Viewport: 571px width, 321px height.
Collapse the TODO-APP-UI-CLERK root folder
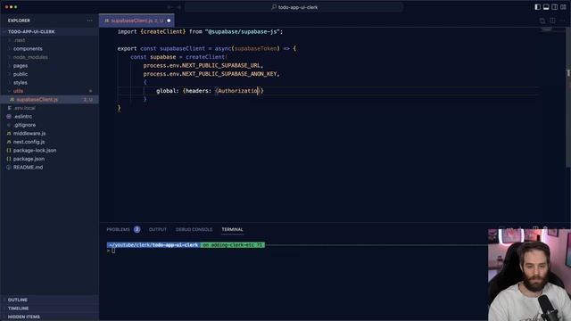pos(31,32)
